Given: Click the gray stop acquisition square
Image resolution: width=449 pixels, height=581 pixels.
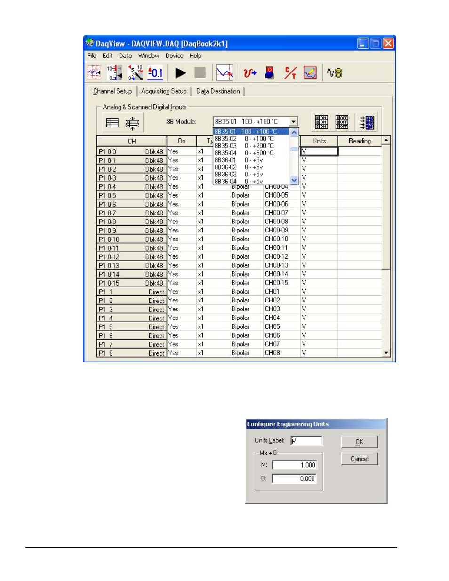Looking at the screenshot, I should [200, 73].
